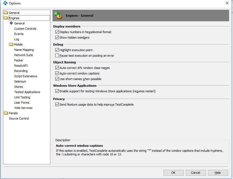
Task: Open Help for this dialog
Action: pyautogui.click(x=218, y=173)
